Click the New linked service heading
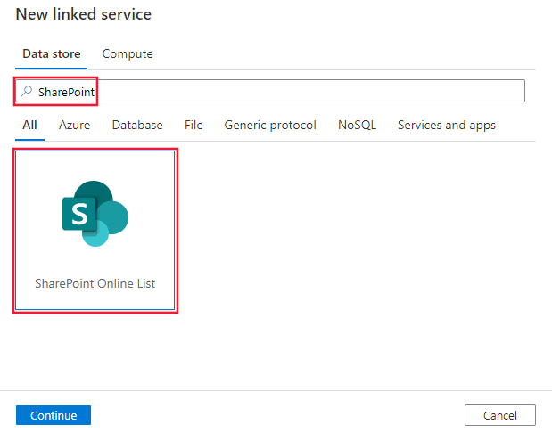Image resolution: width=552 pixels, height=432 pixels. tap(84, 14)
